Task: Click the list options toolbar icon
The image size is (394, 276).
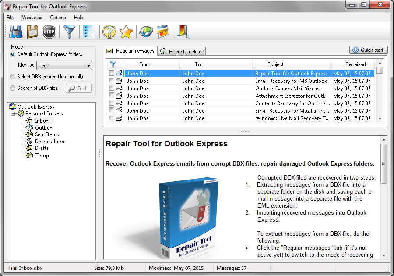Action: pyautogui.click(x=88, y=32)
